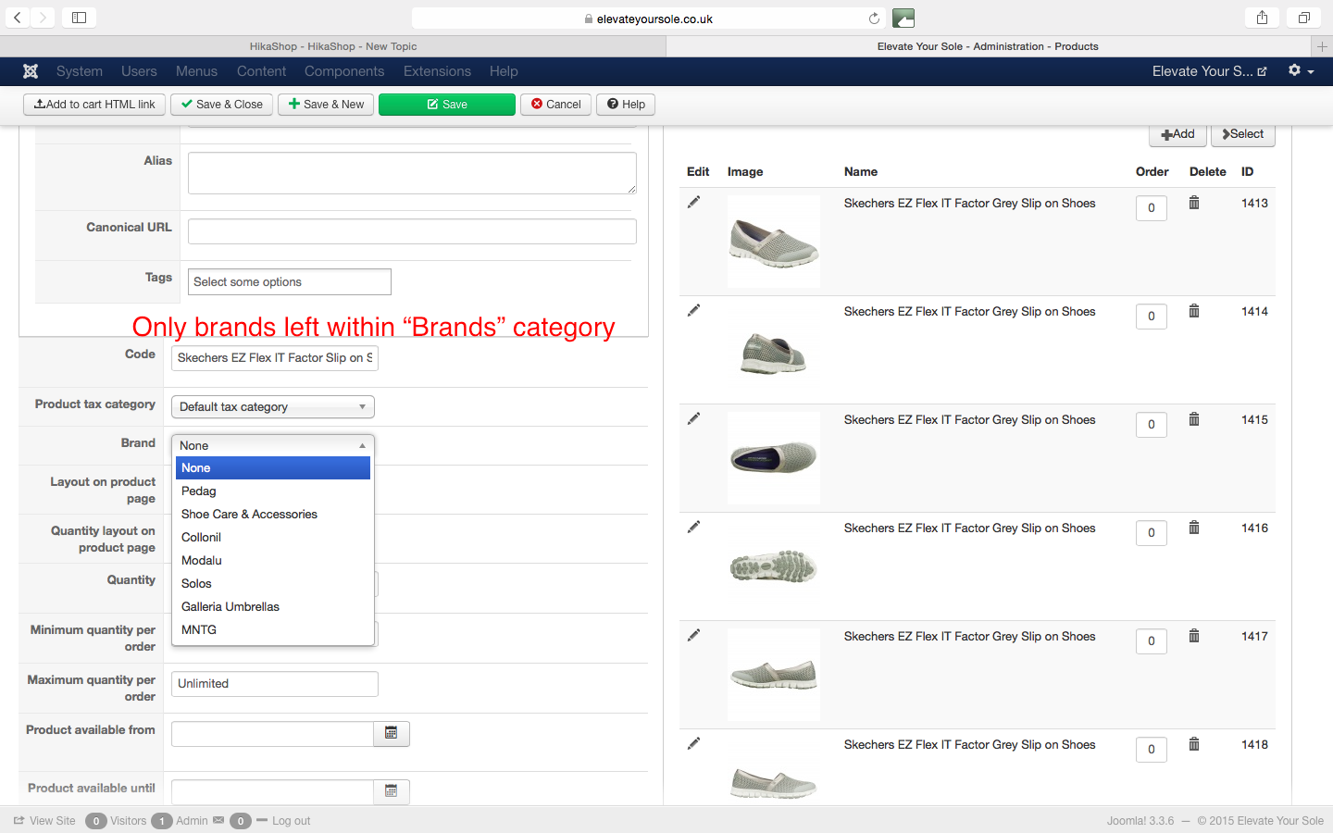The width and height of the screenshot is (1333, 833).
Task: Click the product Code field
Action: [x=275, y=357]
